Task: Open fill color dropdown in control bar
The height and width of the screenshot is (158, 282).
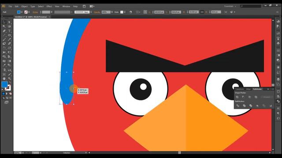Action: coord(22,12)
